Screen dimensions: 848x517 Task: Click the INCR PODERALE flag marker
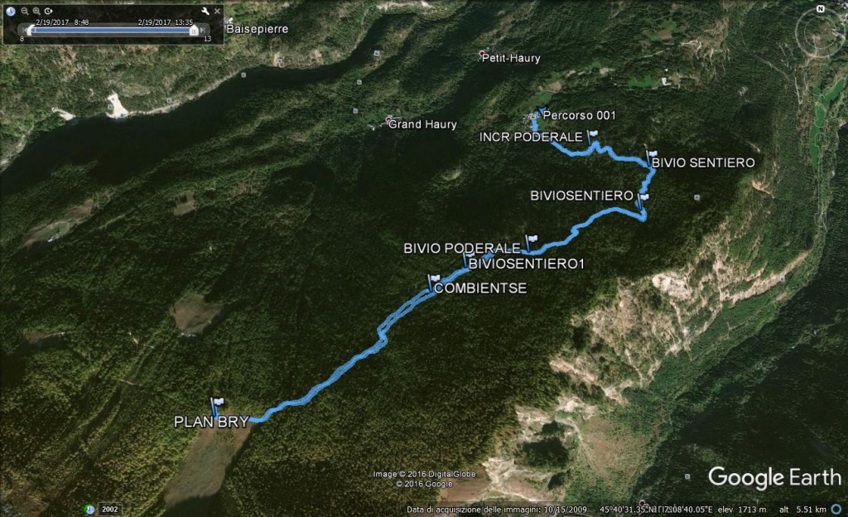pos(592,137)
